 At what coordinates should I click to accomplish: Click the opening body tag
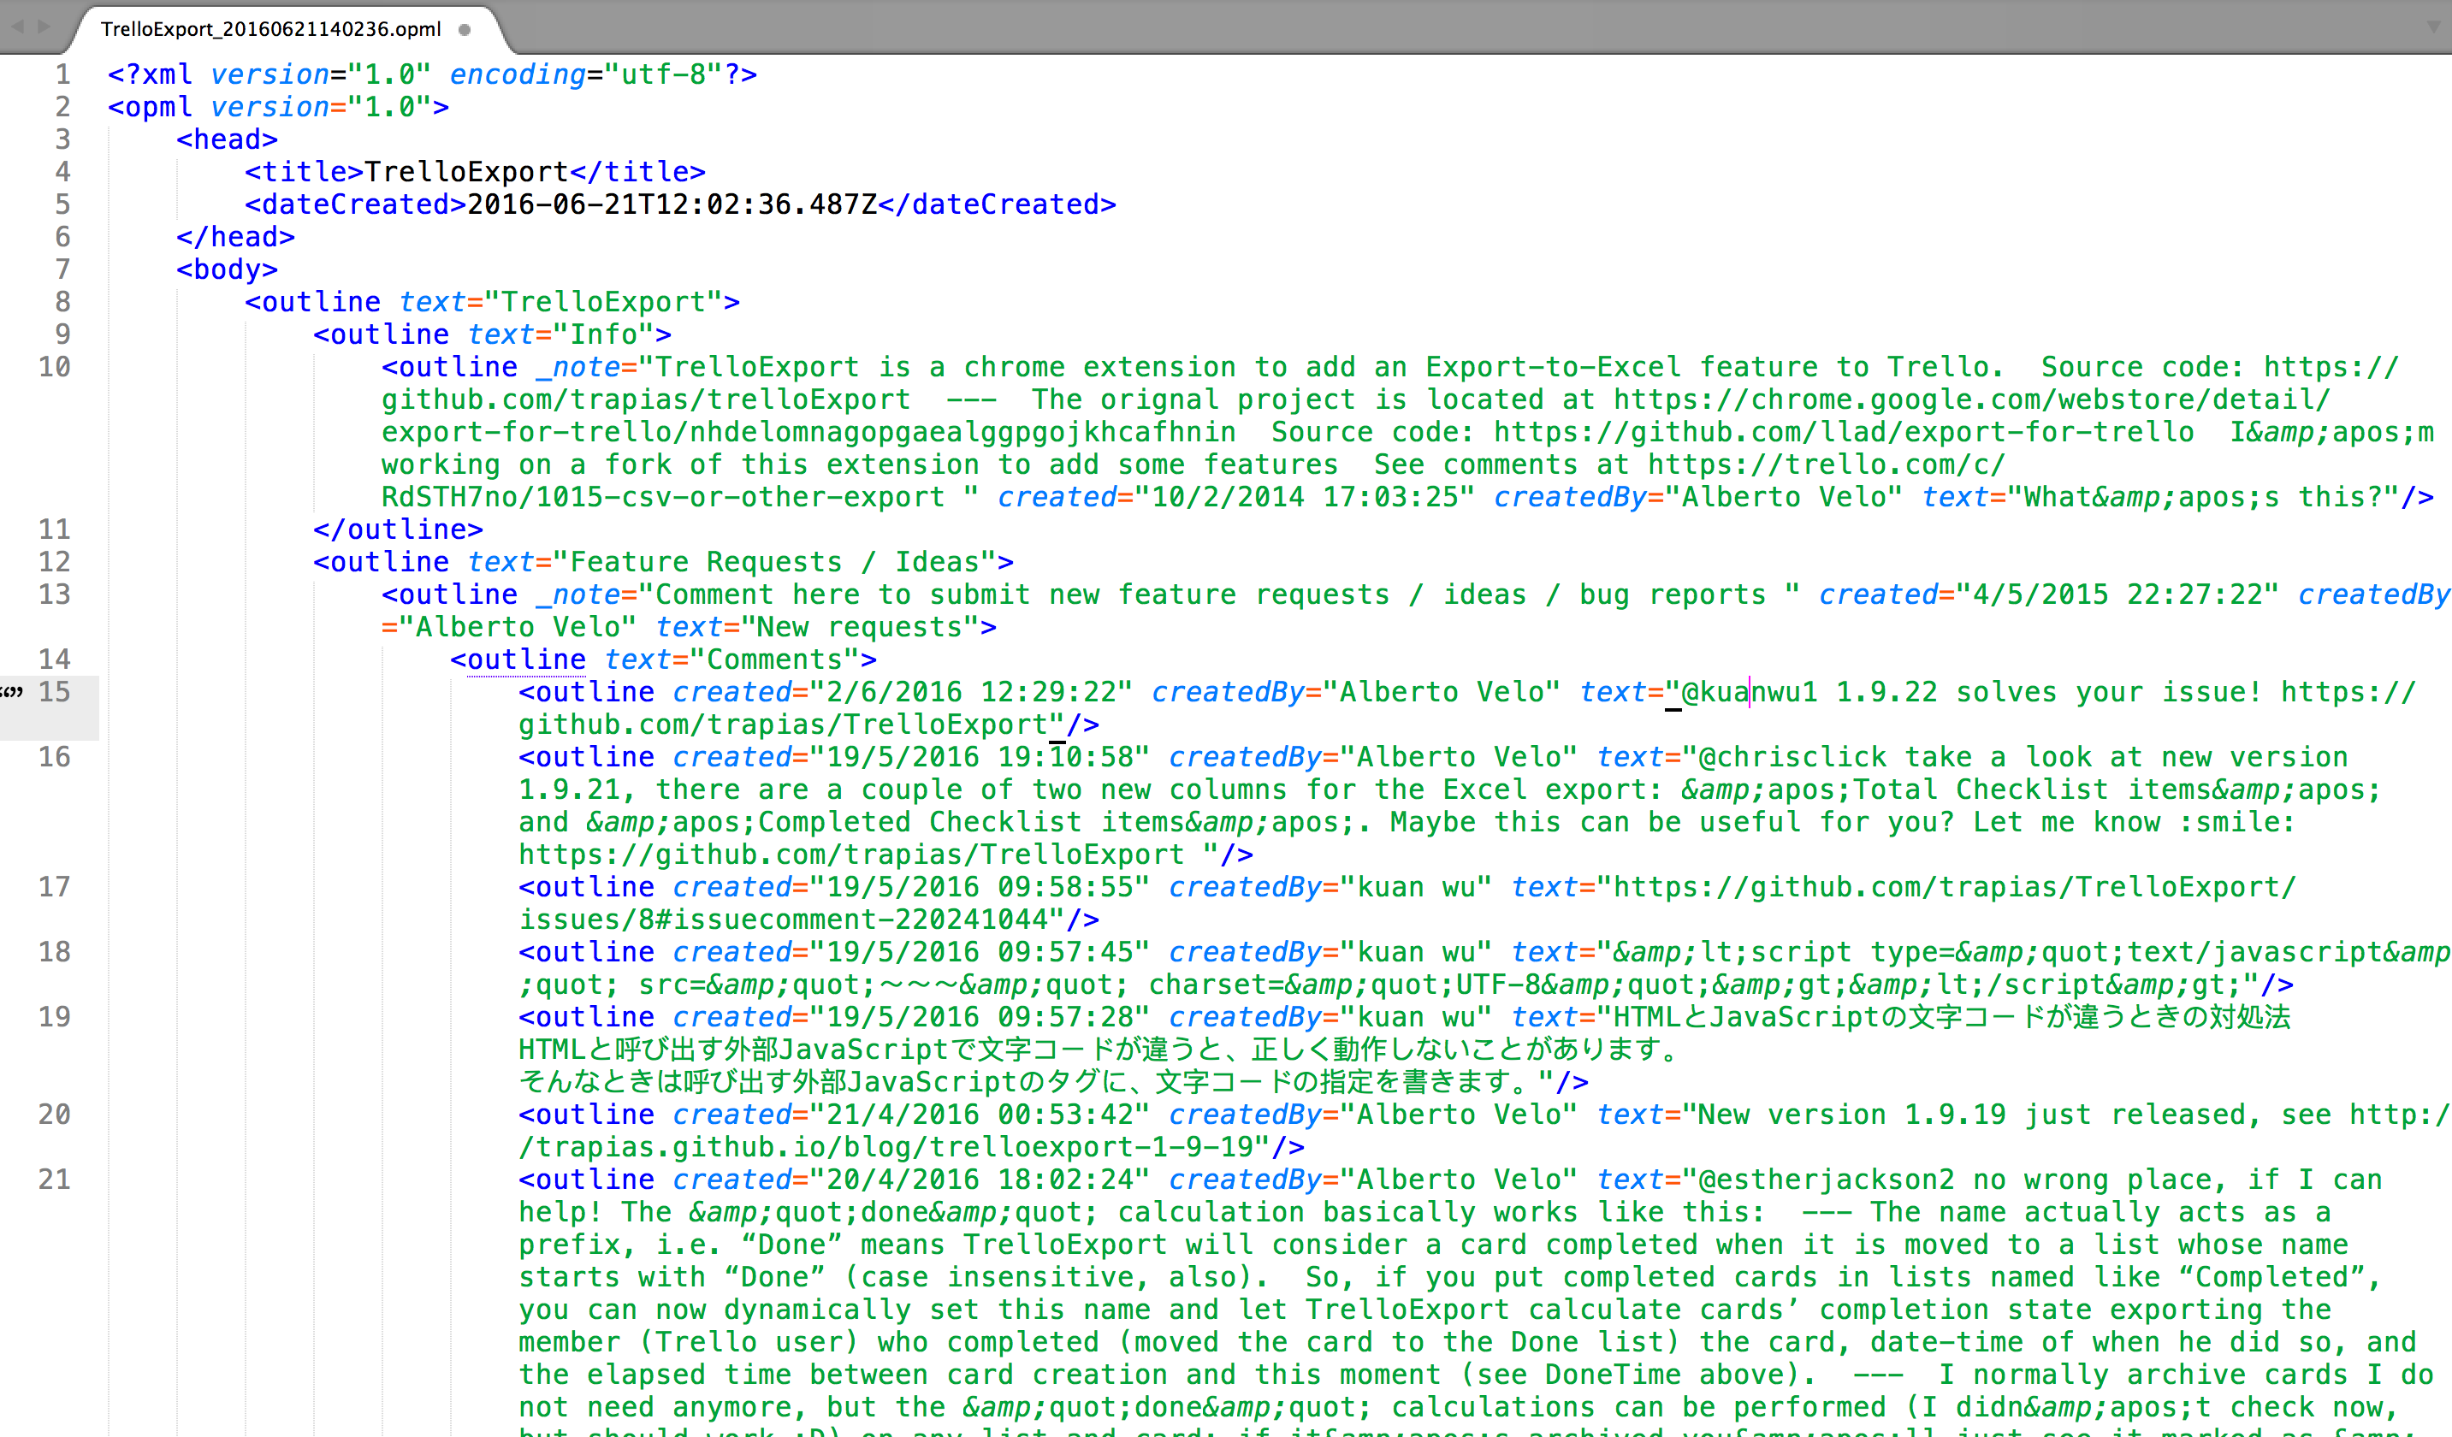[x=227, y=269]
